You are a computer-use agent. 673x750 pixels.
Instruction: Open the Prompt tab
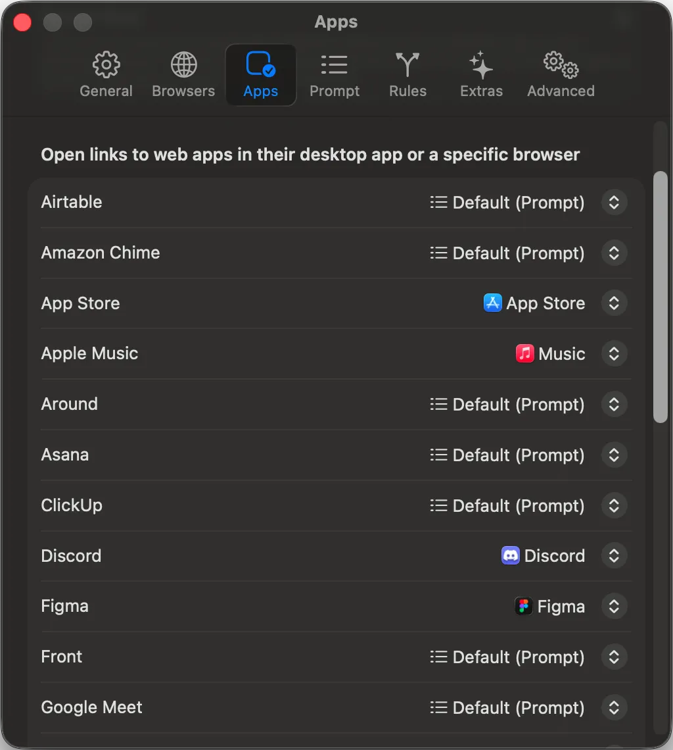334,74
